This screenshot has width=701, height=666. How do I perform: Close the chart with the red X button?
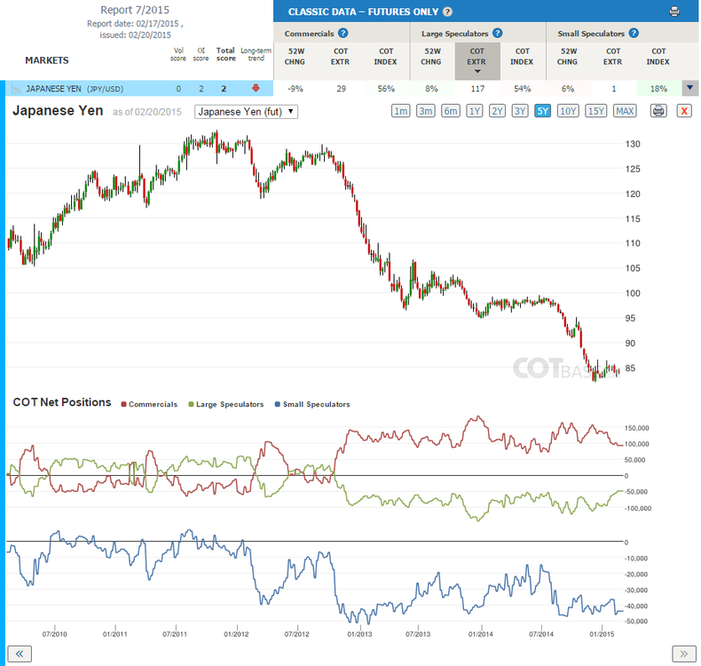[684, 111]
